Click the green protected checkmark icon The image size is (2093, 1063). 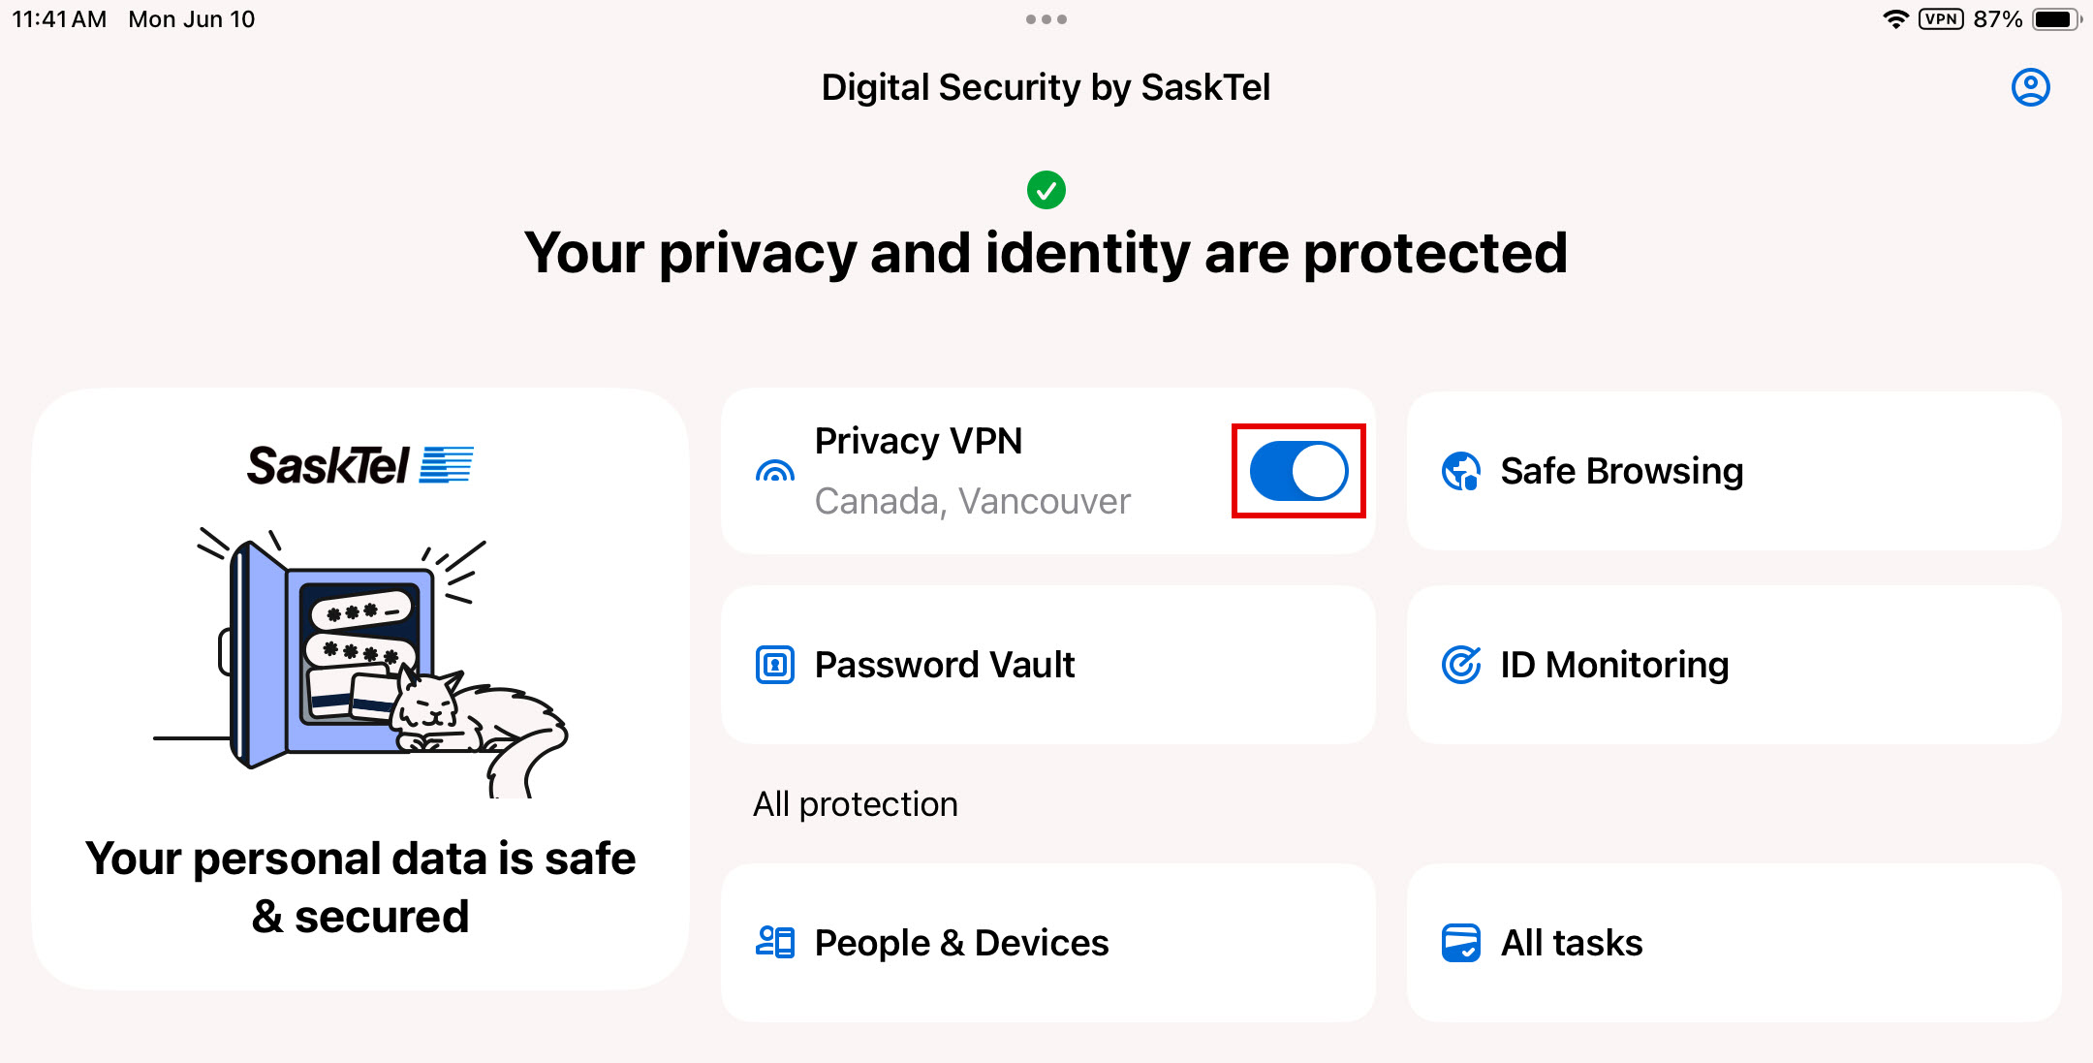[x=1046, y=189]
